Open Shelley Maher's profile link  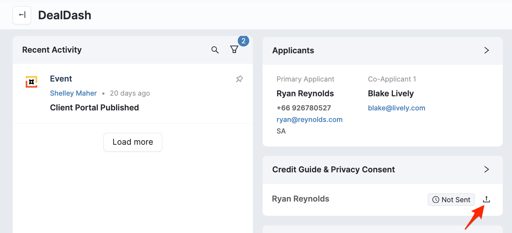pos(73,93)
